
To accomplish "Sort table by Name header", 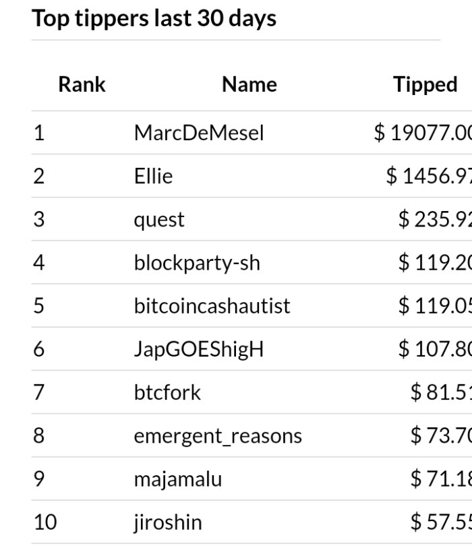I will 249,84.
